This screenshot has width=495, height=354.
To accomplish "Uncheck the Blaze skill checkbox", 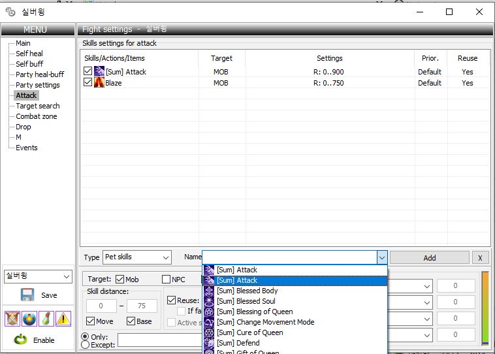I will click(x=88, y=83).
